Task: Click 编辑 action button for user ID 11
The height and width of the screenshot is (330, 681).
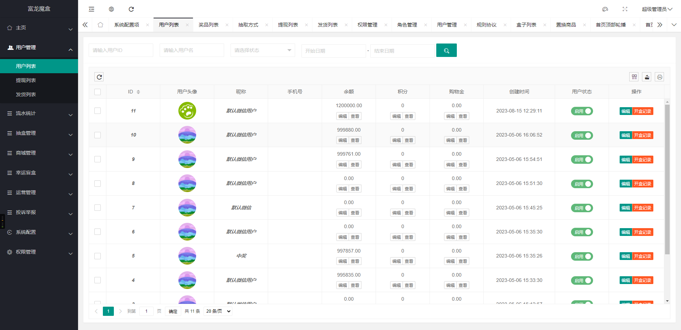Action: click(626, 111)
